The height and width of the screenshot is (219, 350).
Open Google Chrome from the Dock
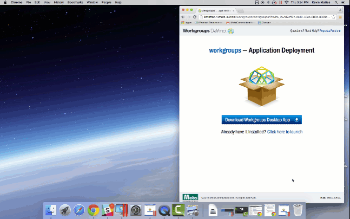tap(93, 210)
